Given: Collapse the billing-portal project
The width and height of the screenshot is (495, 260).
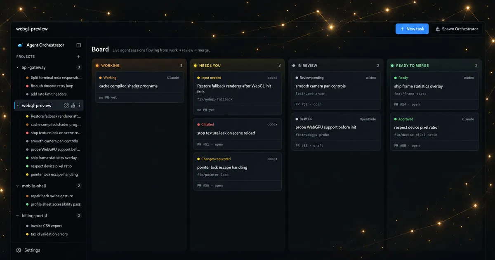Looking at the screenshot, I should 18,215.
